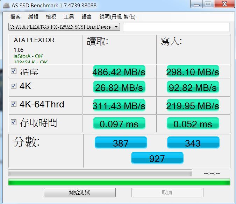Click the empty text field beside drive selector
The height and width of the screenshot is (204, 236).
click(176, 27)
